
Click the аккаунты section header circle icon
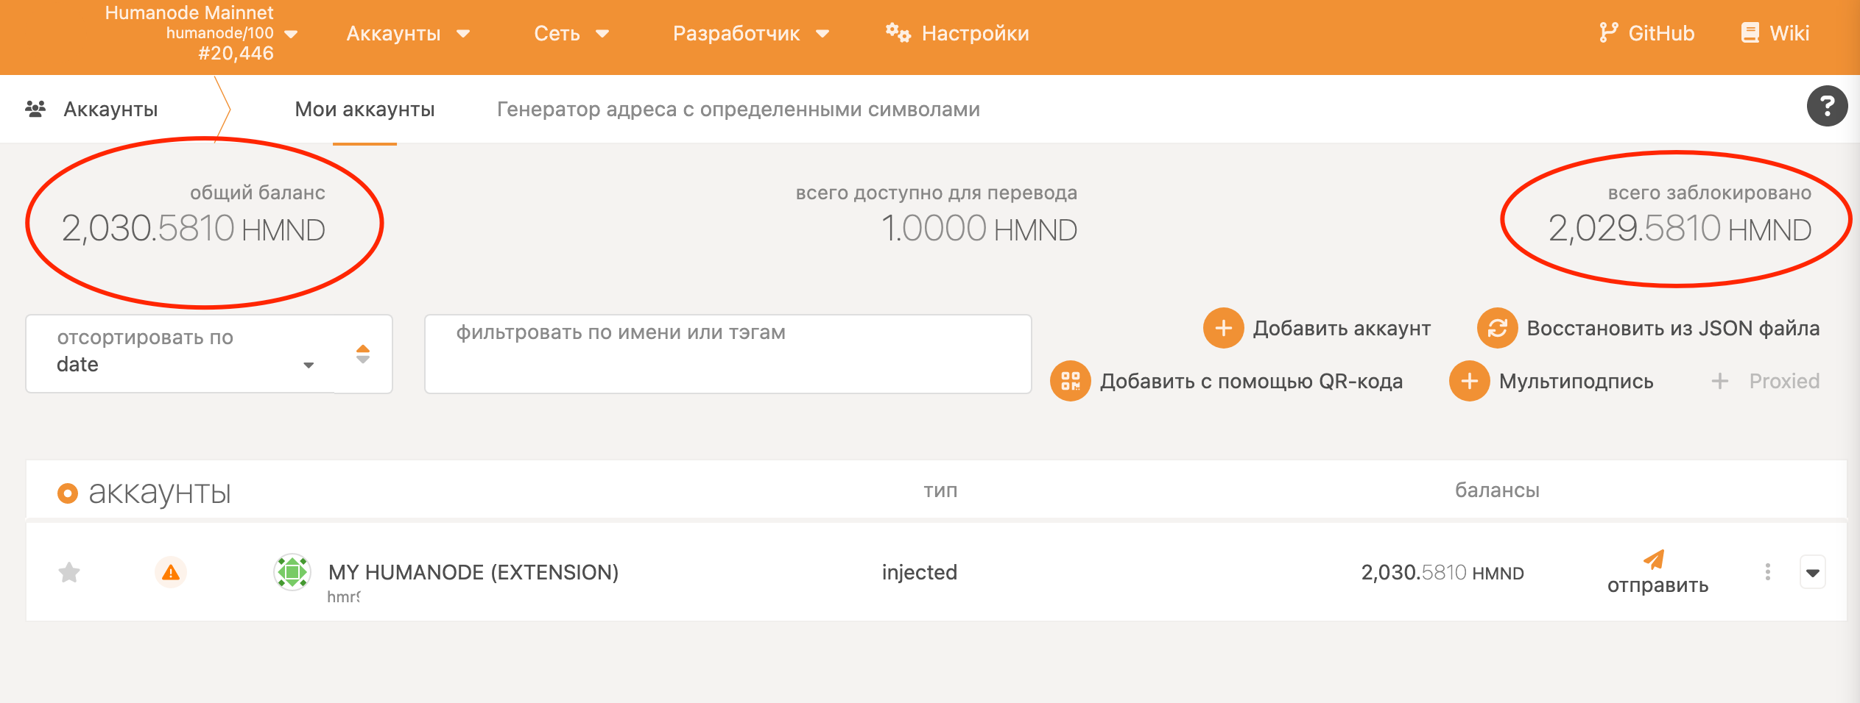67,493
